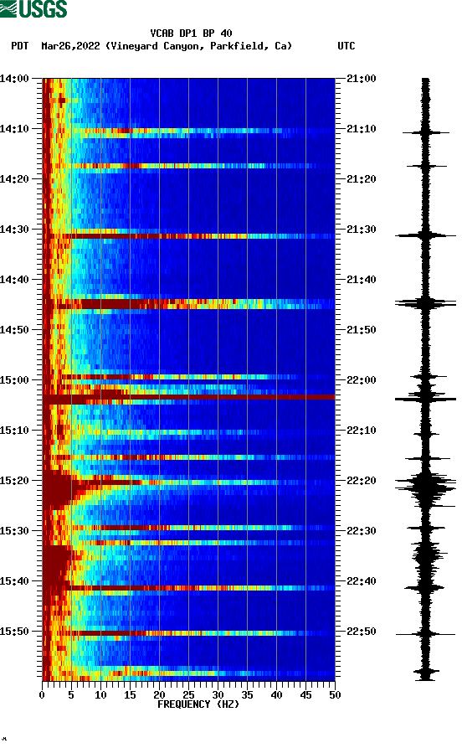Click the location text Vineyard Canyon, Parkfield, Ca
The width and height of the screenshot is (462, 748).
tap(199, 46)
